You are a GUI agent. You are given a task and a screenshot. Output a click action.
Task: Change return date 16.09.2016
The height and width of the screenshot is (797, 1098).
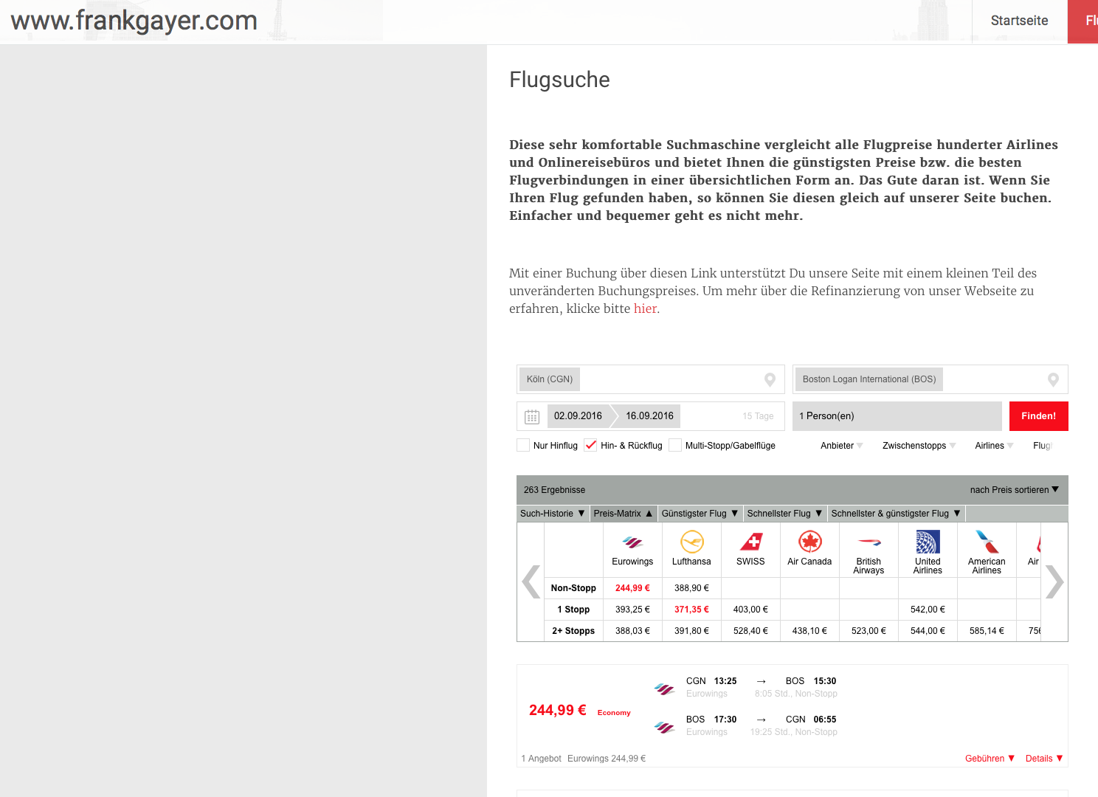click(649, 416)
